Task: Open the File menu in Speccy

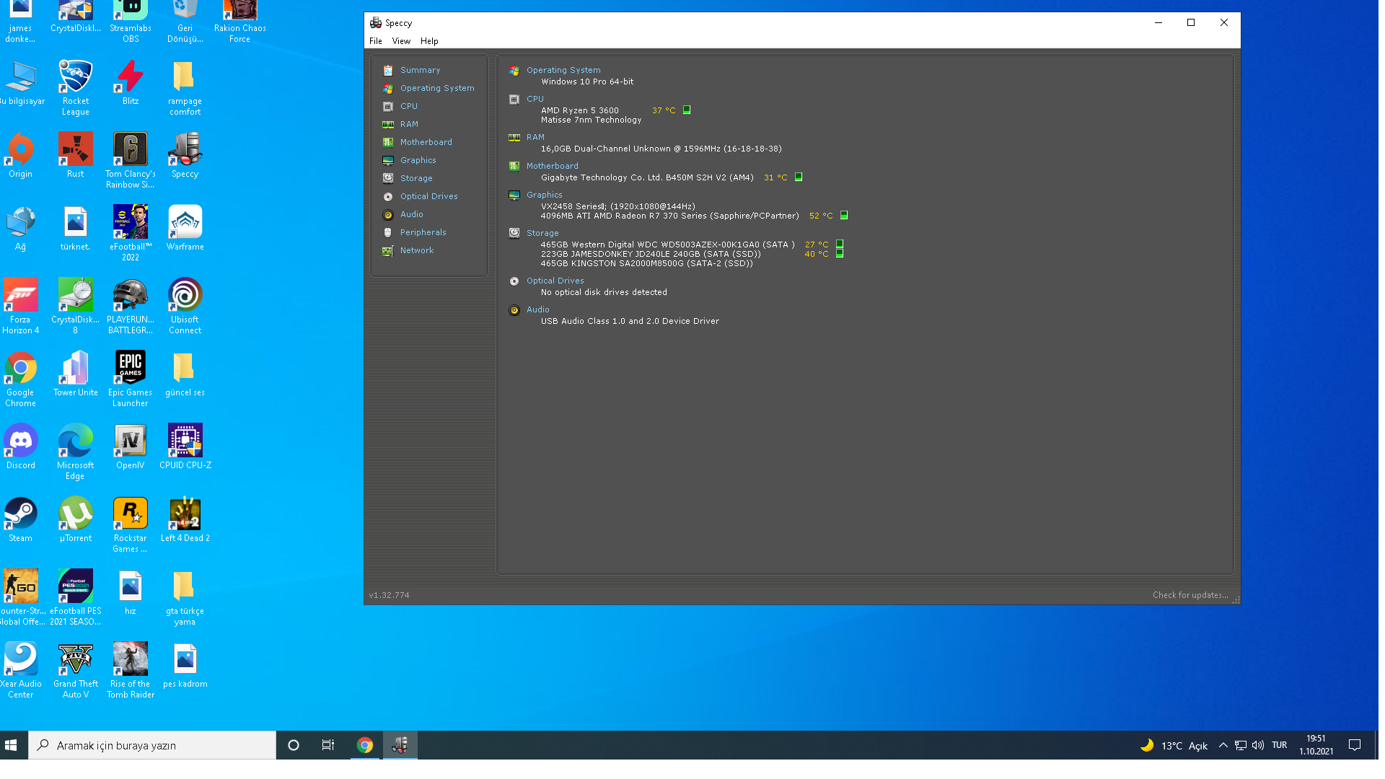Action: 375,41
